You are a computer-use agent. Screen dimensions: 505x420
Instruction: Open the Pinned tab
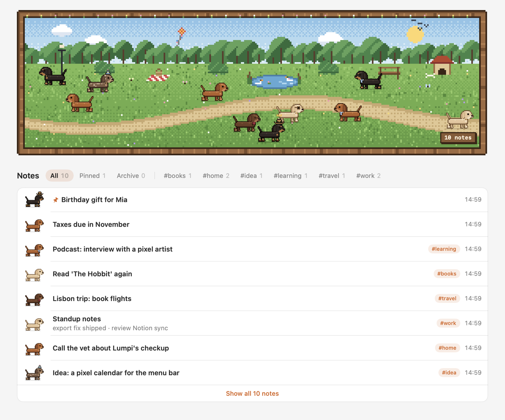pos(93,176)
